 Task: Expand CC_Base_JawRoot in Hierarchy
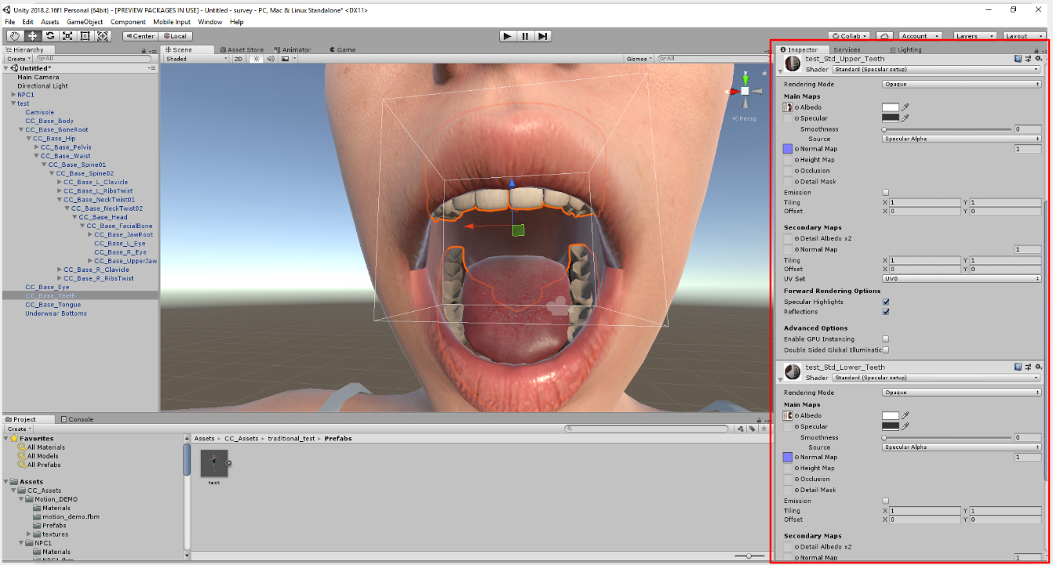point(90,234)
